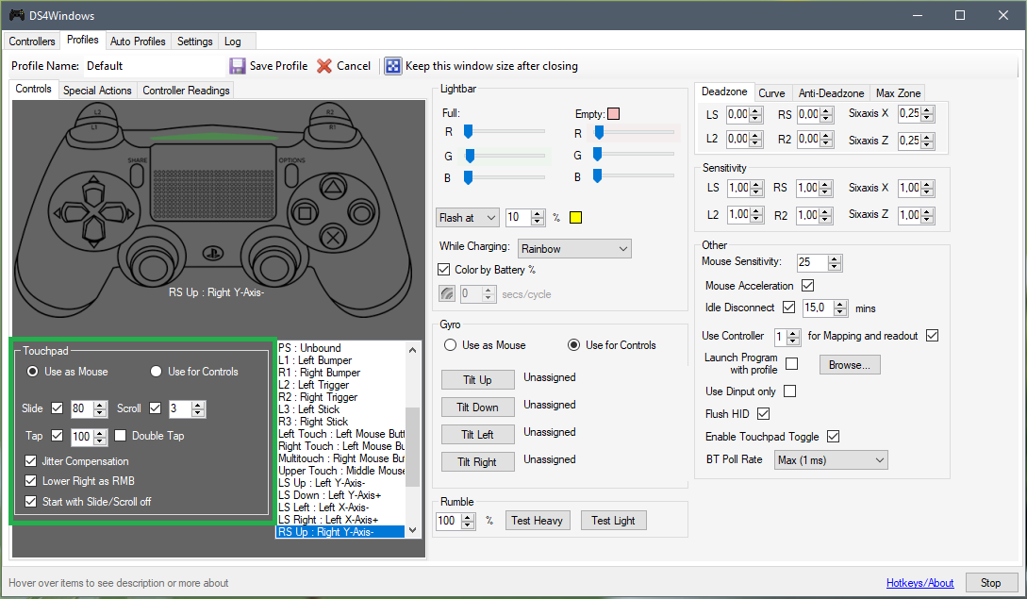Image resolution: width=1027 pixels, height=599 pixels.
Task: Toggle the Slide checkbox
Action: (x=57, y=408)
